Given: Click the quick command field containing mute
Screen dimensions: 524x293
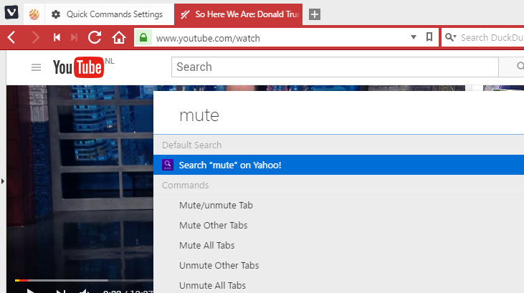Looking at the screenshot, I should coord(338,115).
